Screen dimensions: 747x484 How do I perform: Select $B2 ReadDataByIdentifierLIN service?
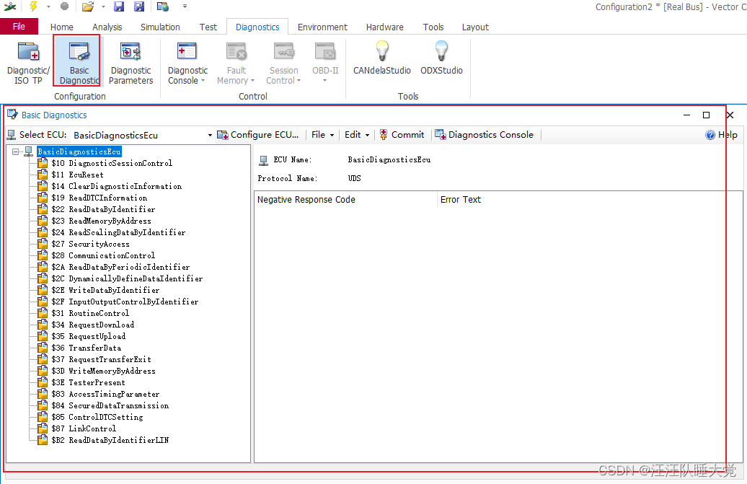pyautogui.click(x=110, y=440)
